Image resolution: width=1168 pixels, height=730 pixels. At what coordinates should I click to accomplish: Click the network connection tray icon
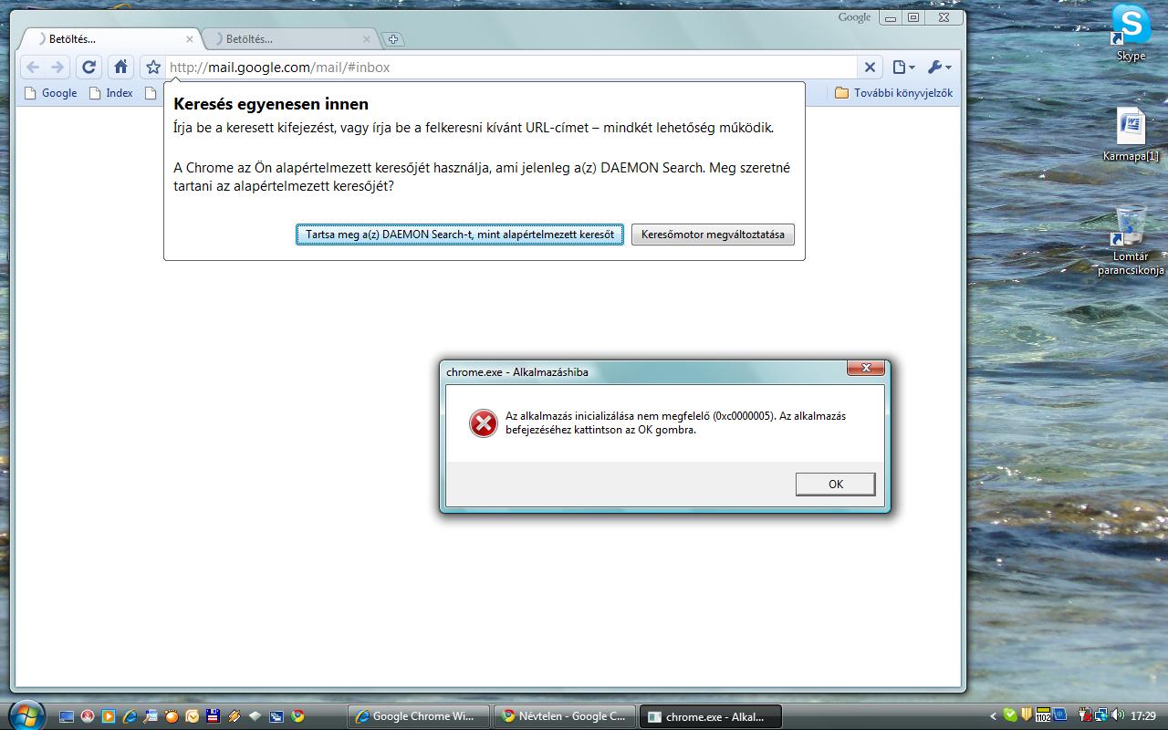1101,715
